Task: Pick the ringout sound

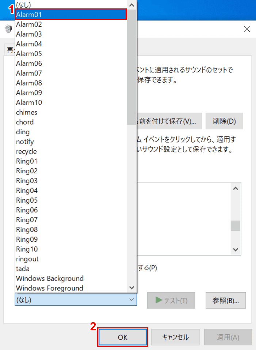Action: tap(71, 259)
